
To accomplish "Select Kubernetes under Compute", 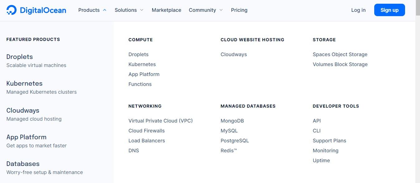I will coord(142,64).
